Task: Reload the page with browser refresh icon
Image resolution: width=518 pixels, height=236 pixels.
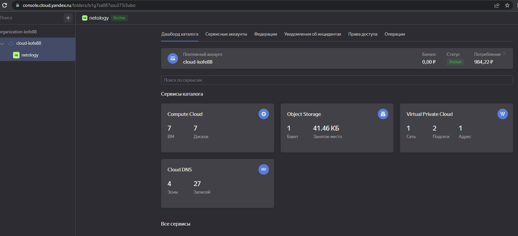Action: click(x=5, y=5)
